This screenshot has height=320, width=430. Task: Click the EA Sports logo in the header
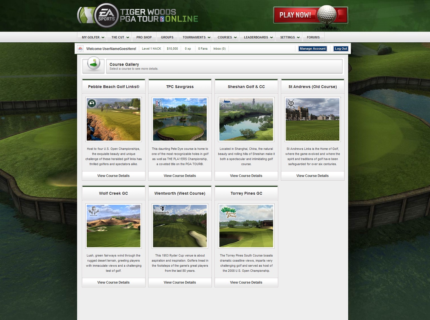(x=106, y=15)
